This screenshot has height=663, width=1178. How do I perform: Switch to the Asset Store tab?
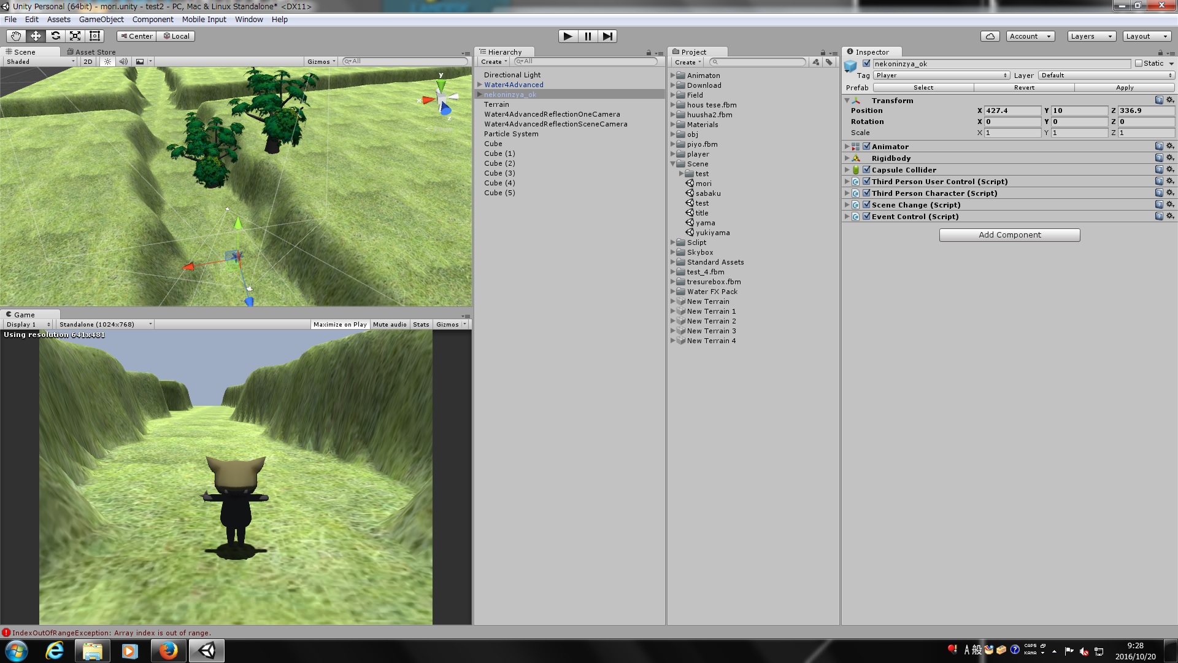(91, 52)
